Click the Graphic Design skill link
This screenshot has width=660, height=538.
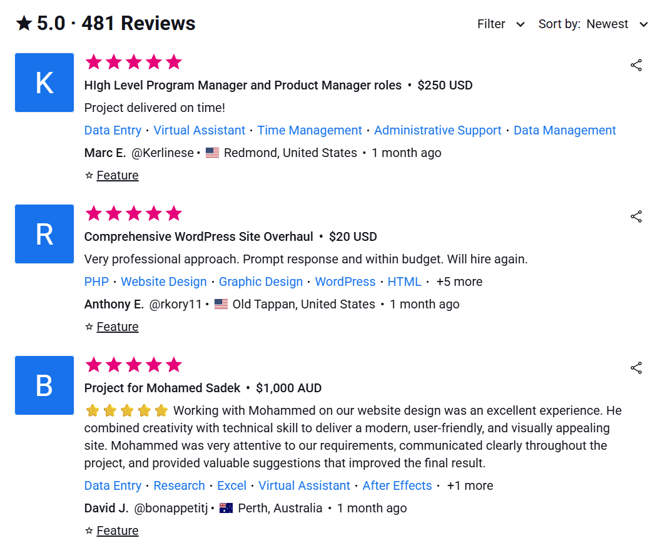click(x=261, y=282)
